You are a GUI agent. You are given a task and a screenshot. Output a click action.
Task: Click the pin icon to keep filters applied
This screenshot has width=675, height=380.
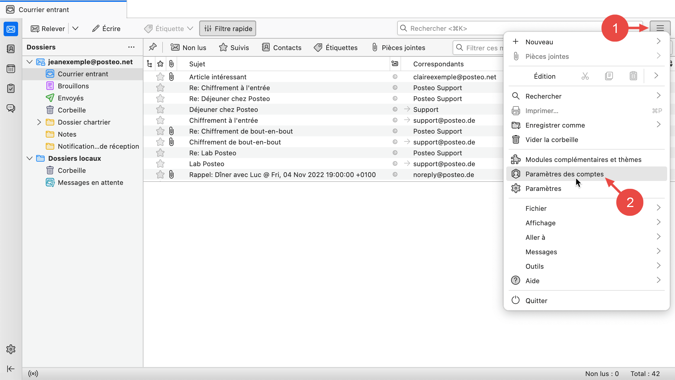[x=153, y=47]
